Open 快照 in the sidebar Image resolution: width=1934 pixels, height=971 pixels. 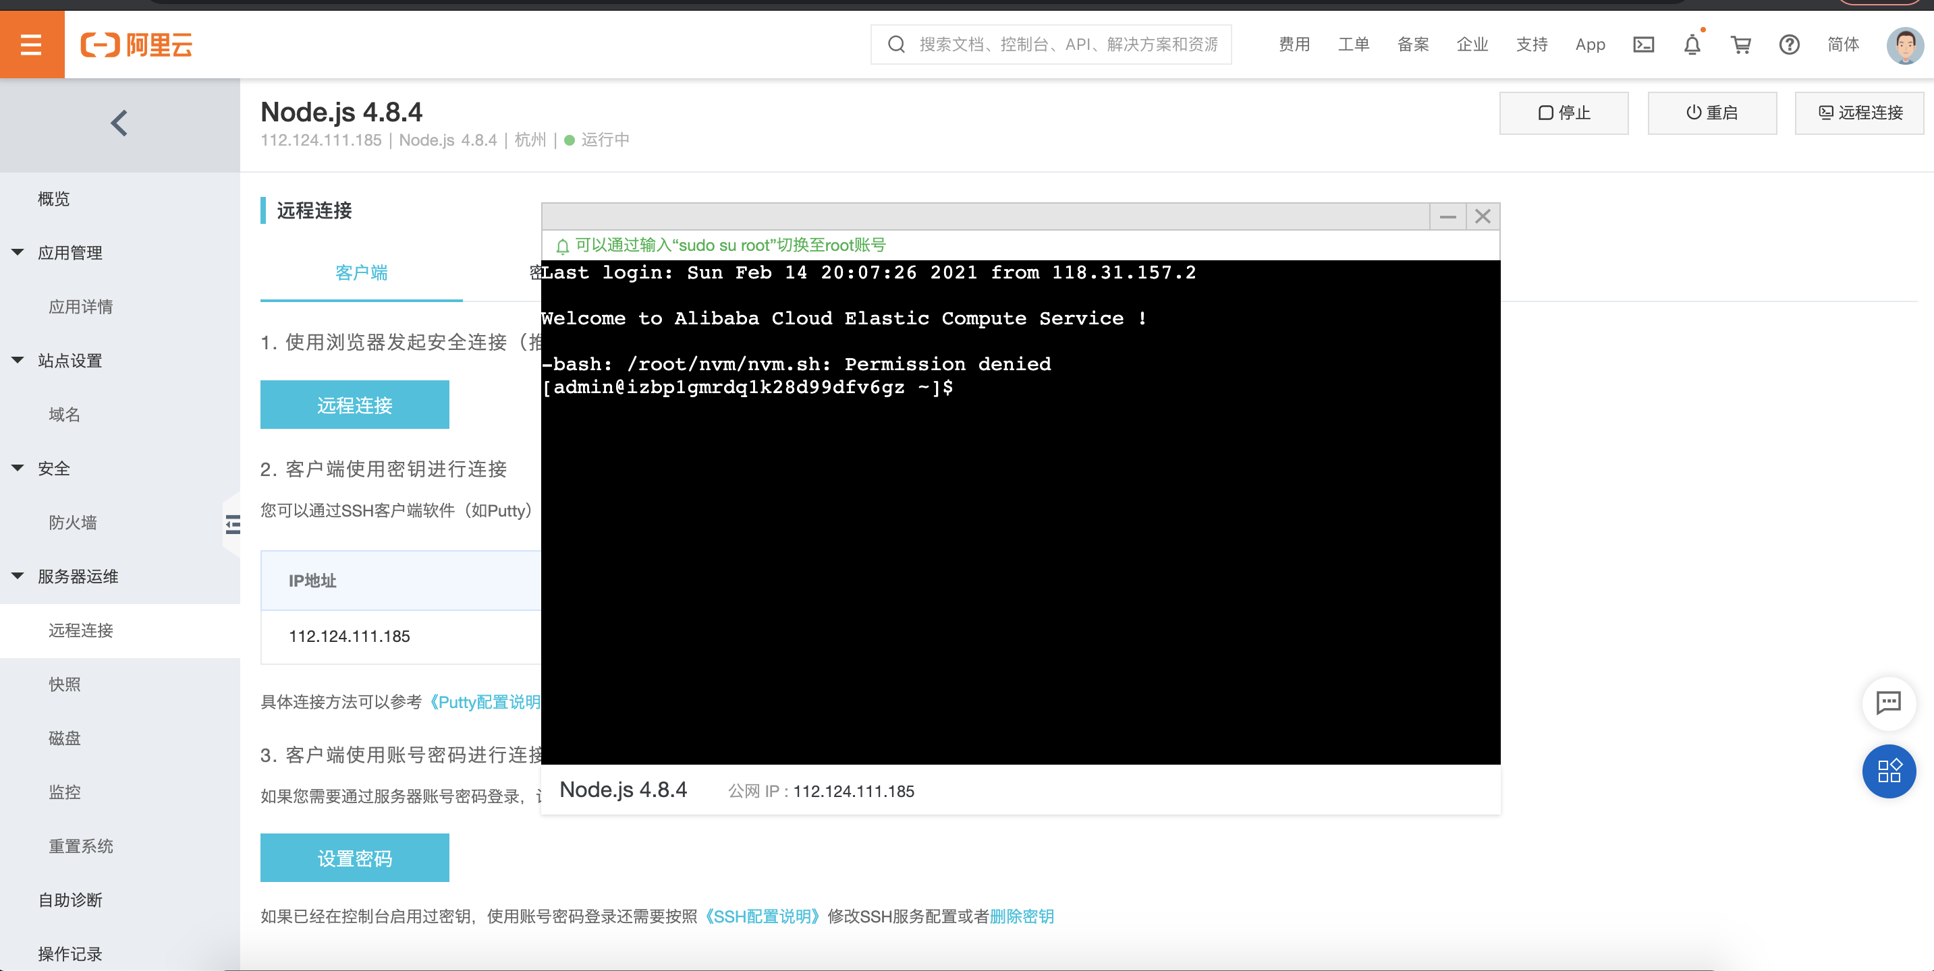coord(65,684)
